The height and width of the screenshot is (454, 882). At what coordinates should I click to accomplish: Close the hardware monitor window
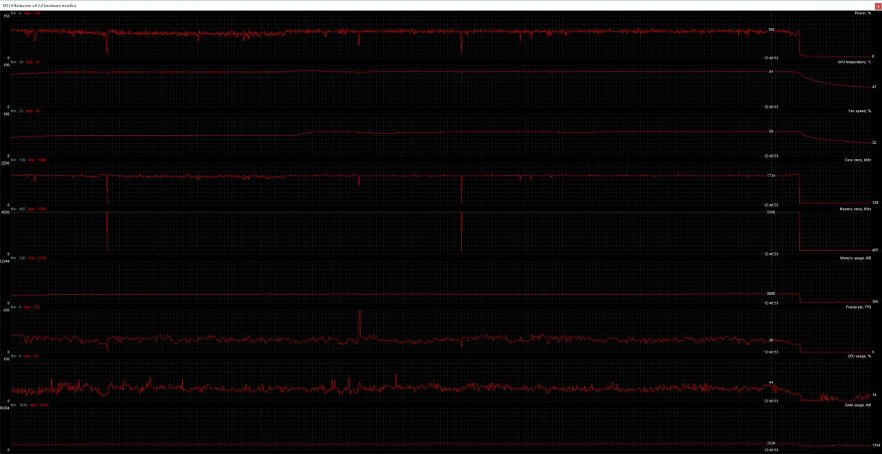[878, 6]
